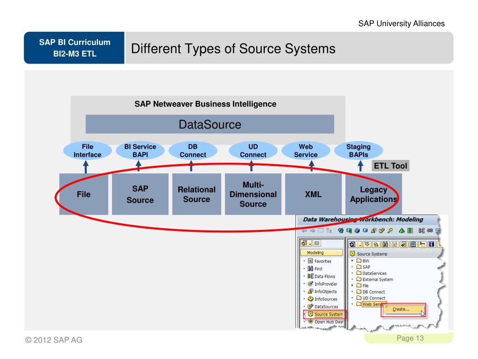Click the magic wand toolbar icon
The image size is (478, 359).
pos(390,230)
